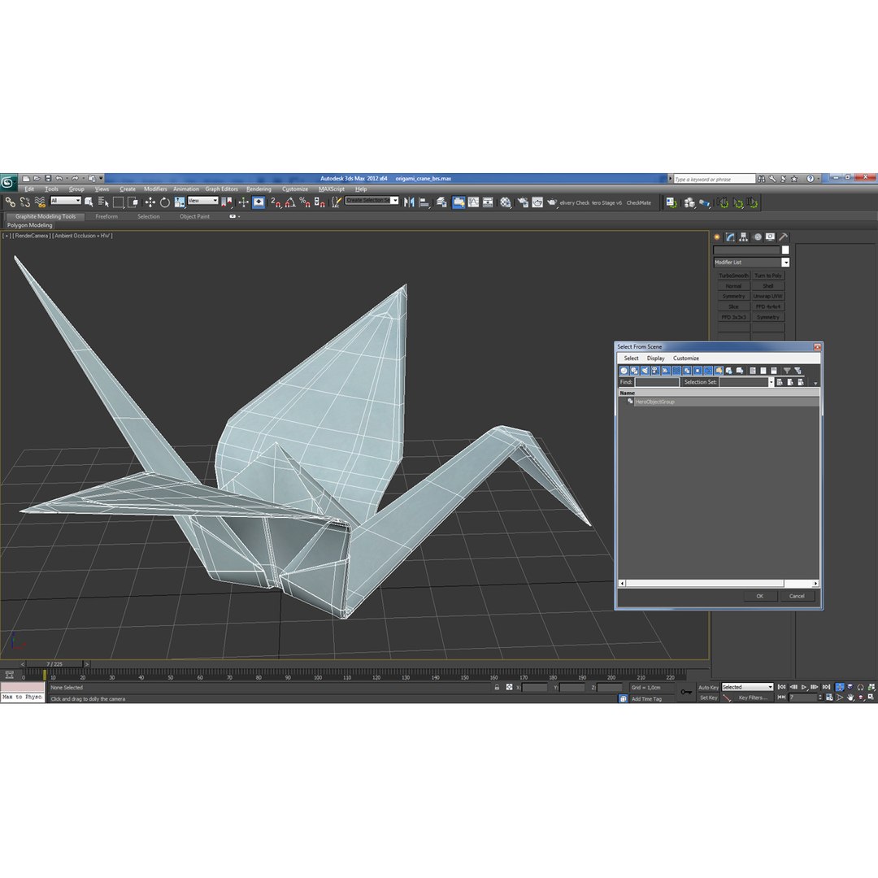Toggle Display Geometry filter in Select From Scene
Image resolution: width=878 pixels, height=878 pixels.
tap(624, 371)
